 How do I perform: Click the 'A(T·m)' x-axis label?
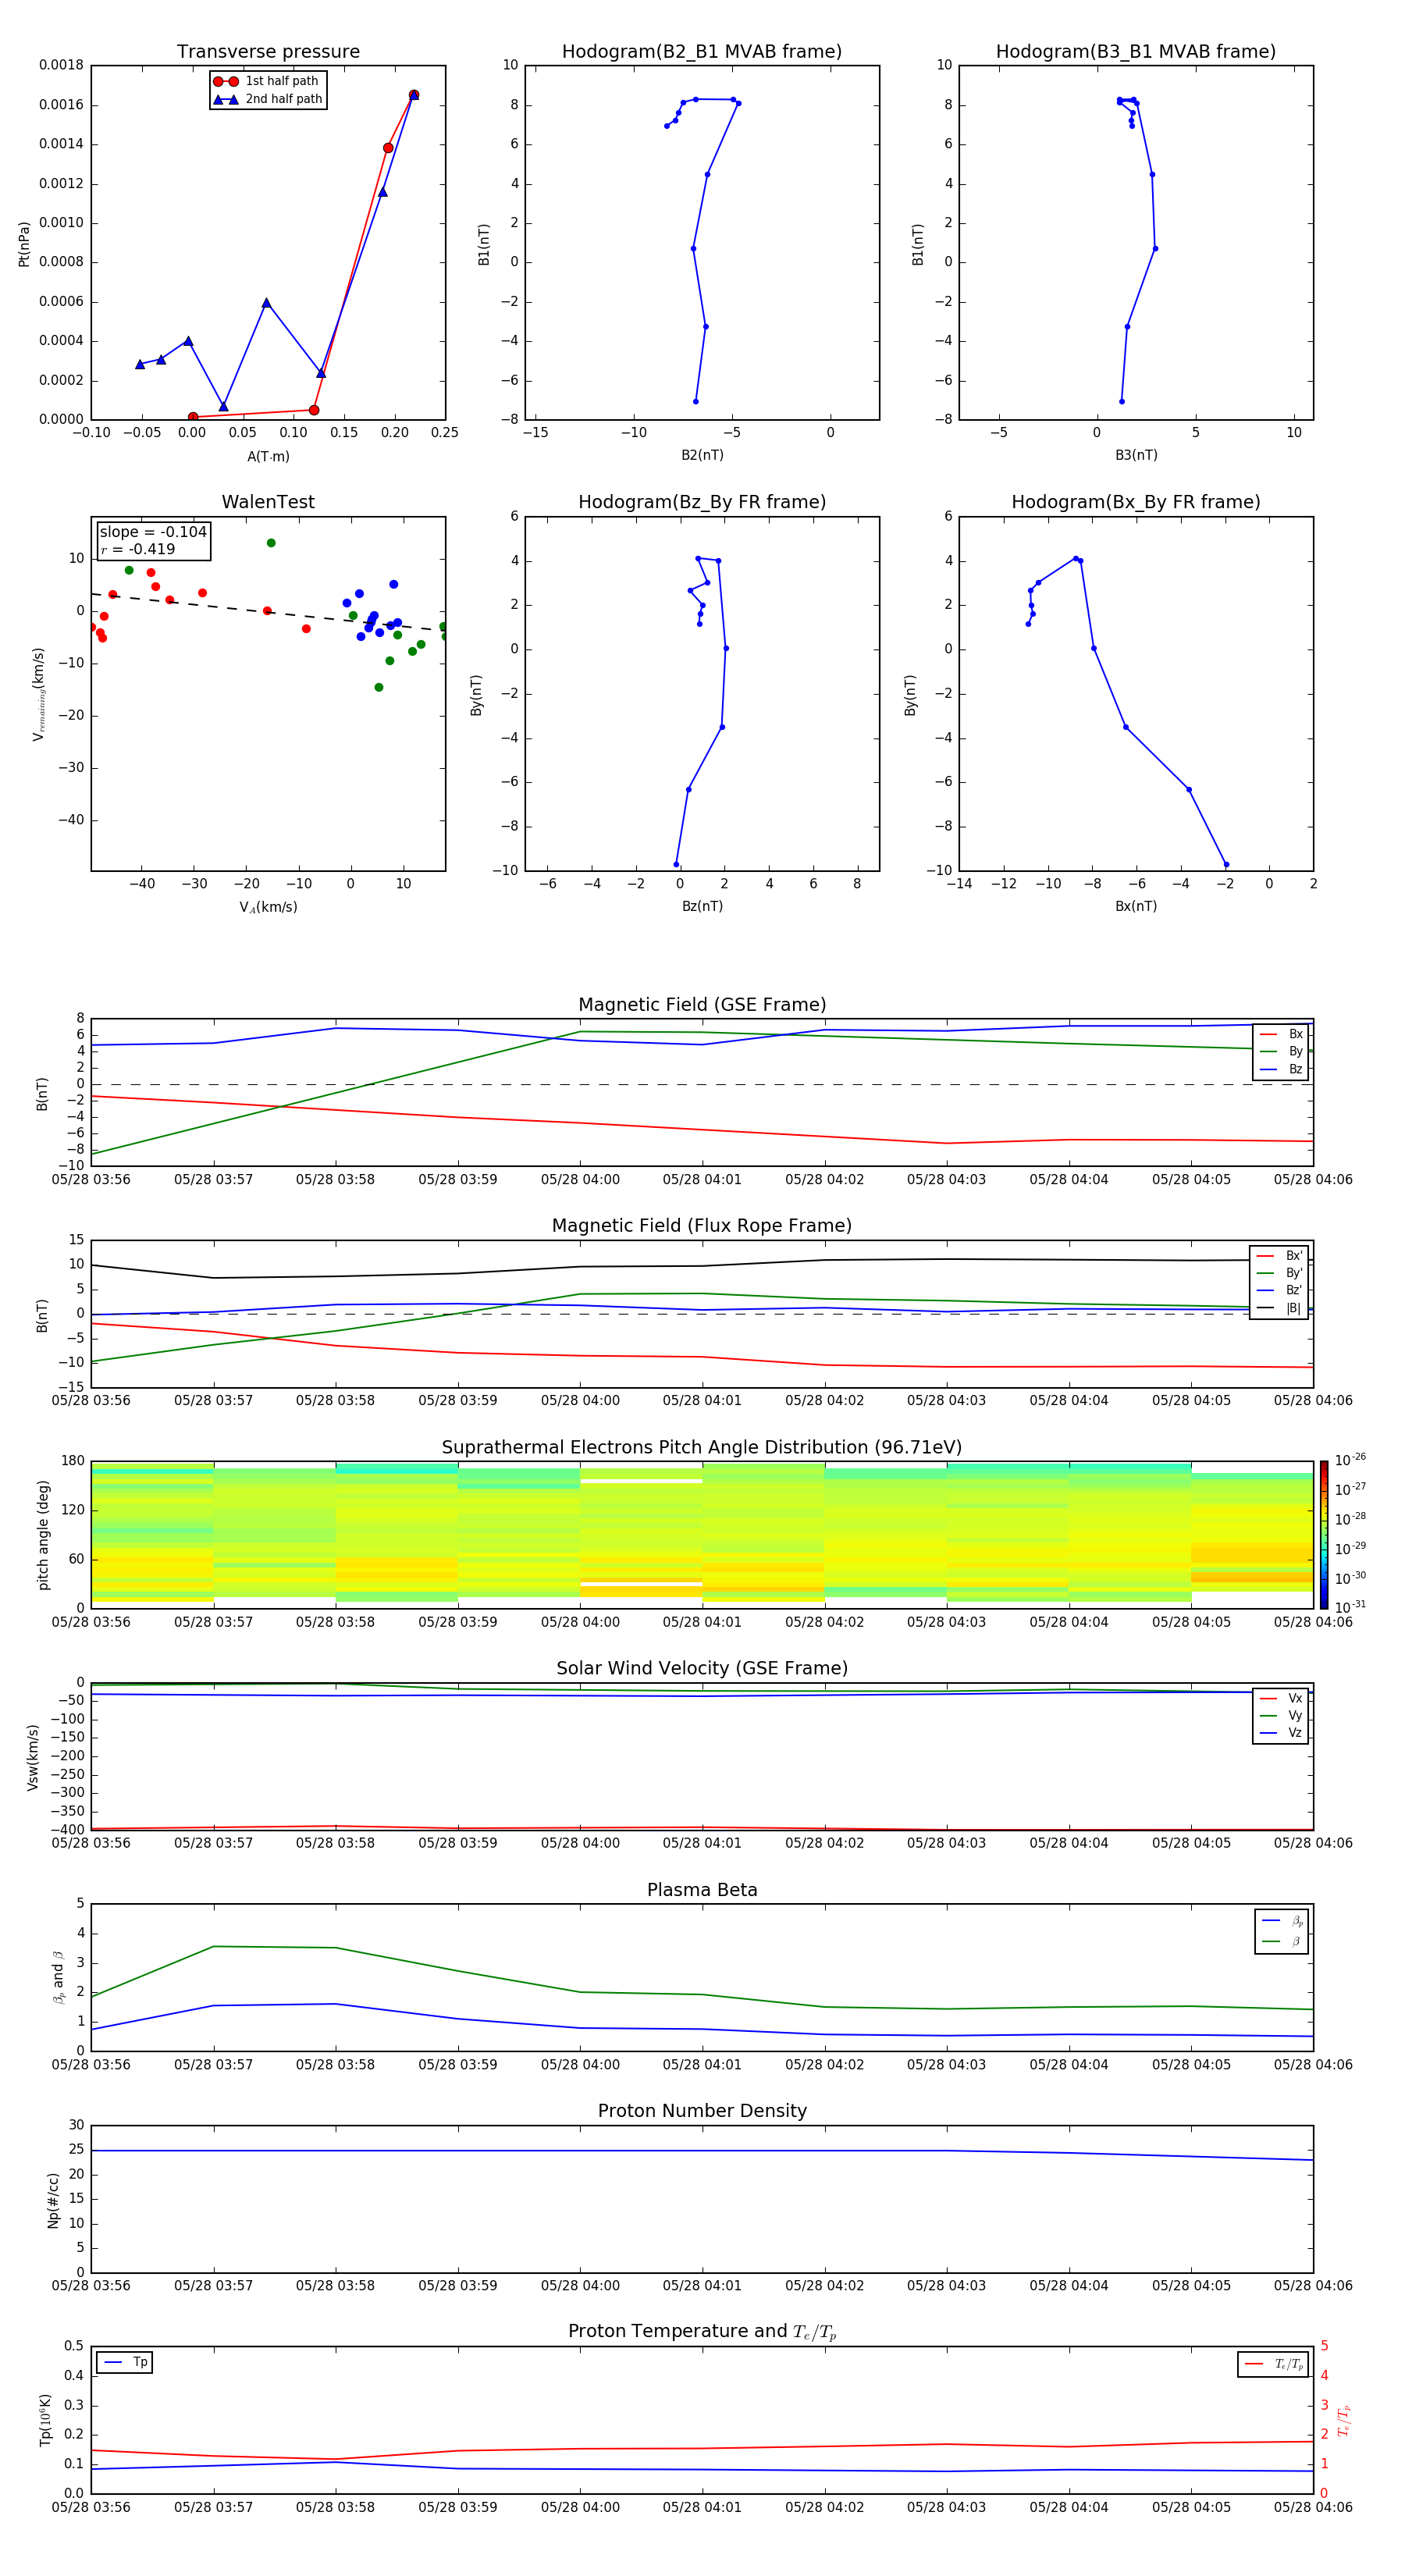pyautogui.click(x=268, y=457)
